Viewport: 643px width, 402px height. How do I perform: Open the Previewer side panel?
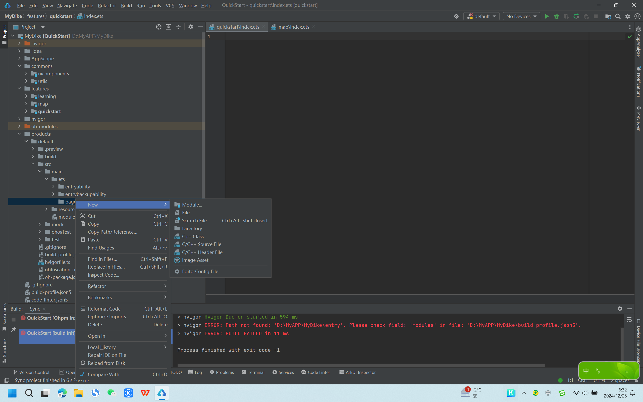pos(638,118)
